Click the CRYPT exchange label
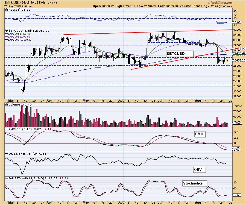This screenshot has height=205, width=246. tap(52, 3)
